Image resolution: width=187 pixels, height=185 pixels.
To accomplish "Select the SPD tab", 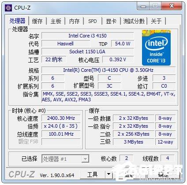I will [93, 21].
